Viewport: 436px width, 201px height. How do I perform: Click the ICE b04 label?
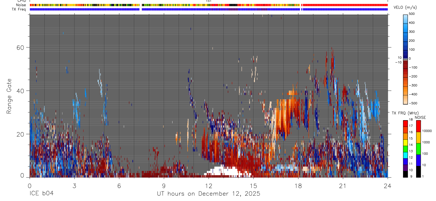[42, 194]
